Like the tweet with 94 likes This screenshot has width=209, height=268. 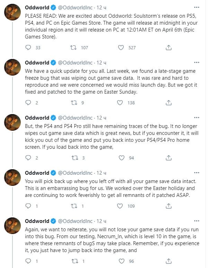[121, 158]
